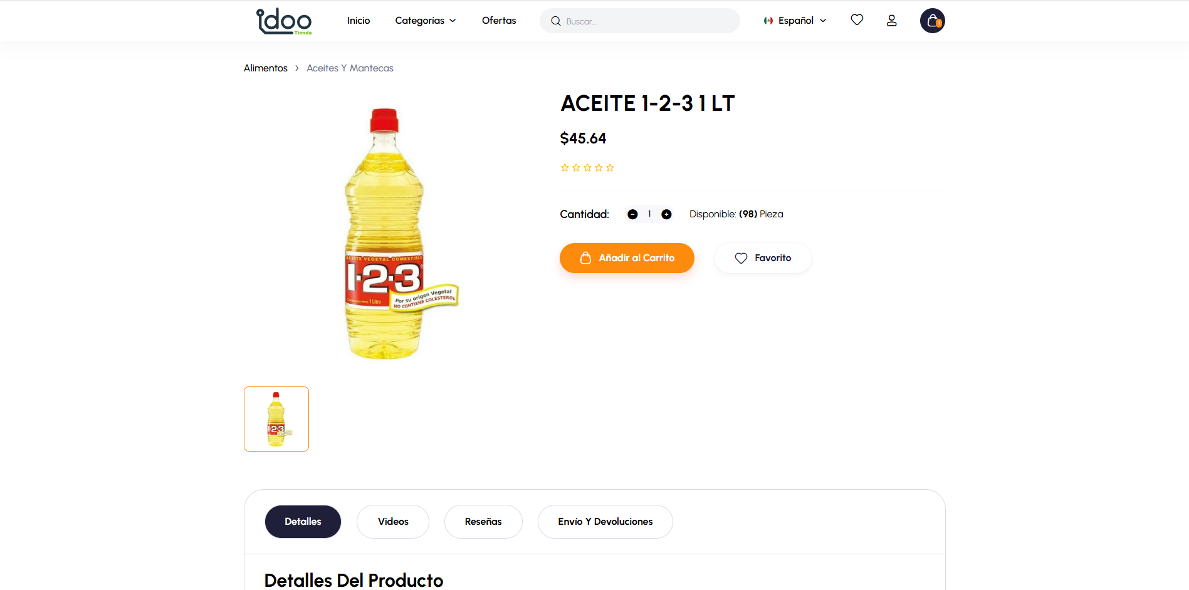
Task: Click the user account icon
Action: click(891, 21)
